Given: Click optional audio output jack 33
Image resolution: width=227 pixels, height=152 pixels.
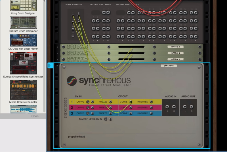Looking at the screenshot, I should tap(118, 28).
